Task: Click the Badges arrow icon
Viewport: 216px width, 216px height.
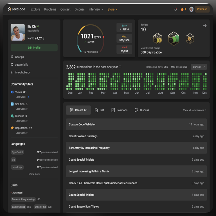Action: tap(204, 25)
